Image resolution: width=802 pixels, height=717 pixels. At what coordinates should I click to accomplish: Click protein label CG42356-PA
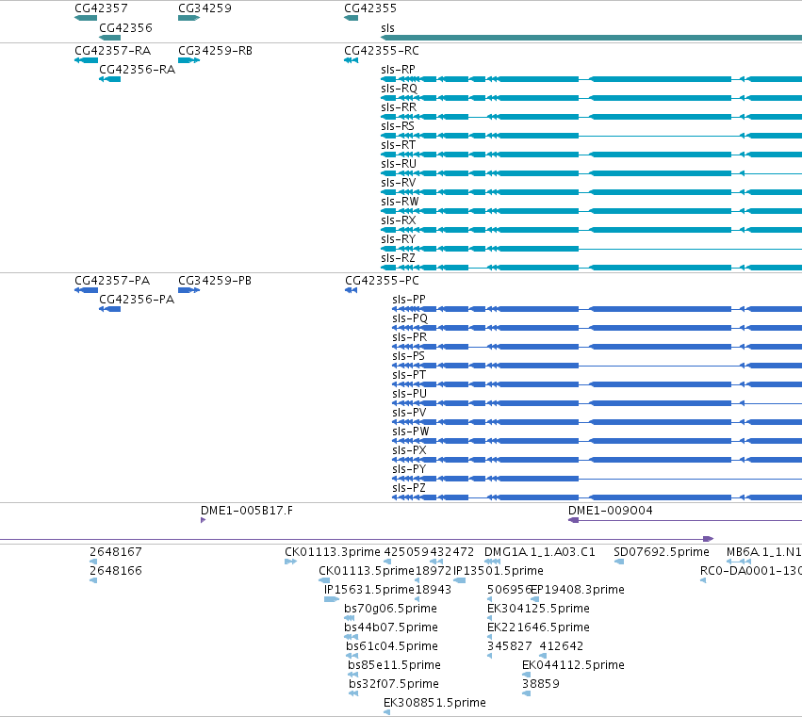[x=137, y=300]
